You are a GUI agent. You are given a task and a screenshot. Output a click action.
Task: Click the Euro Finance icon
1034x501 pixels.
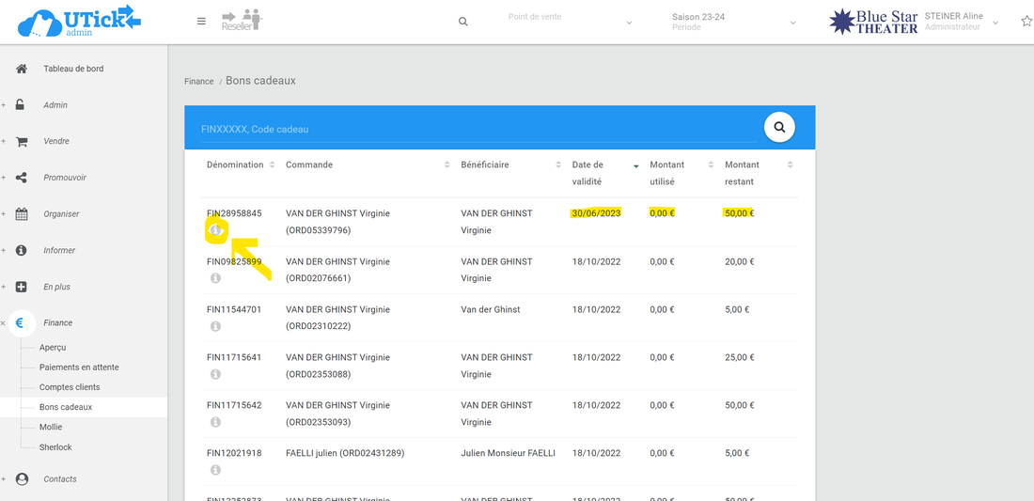(x=20, y=322)
